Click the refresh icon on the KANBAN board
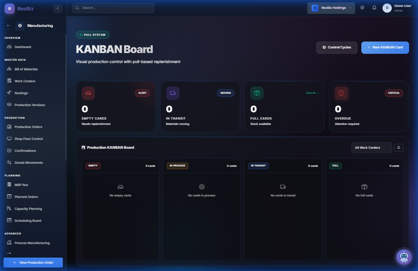Image resolution: width=418 pixels, height=271 pixels. (398, 147)
